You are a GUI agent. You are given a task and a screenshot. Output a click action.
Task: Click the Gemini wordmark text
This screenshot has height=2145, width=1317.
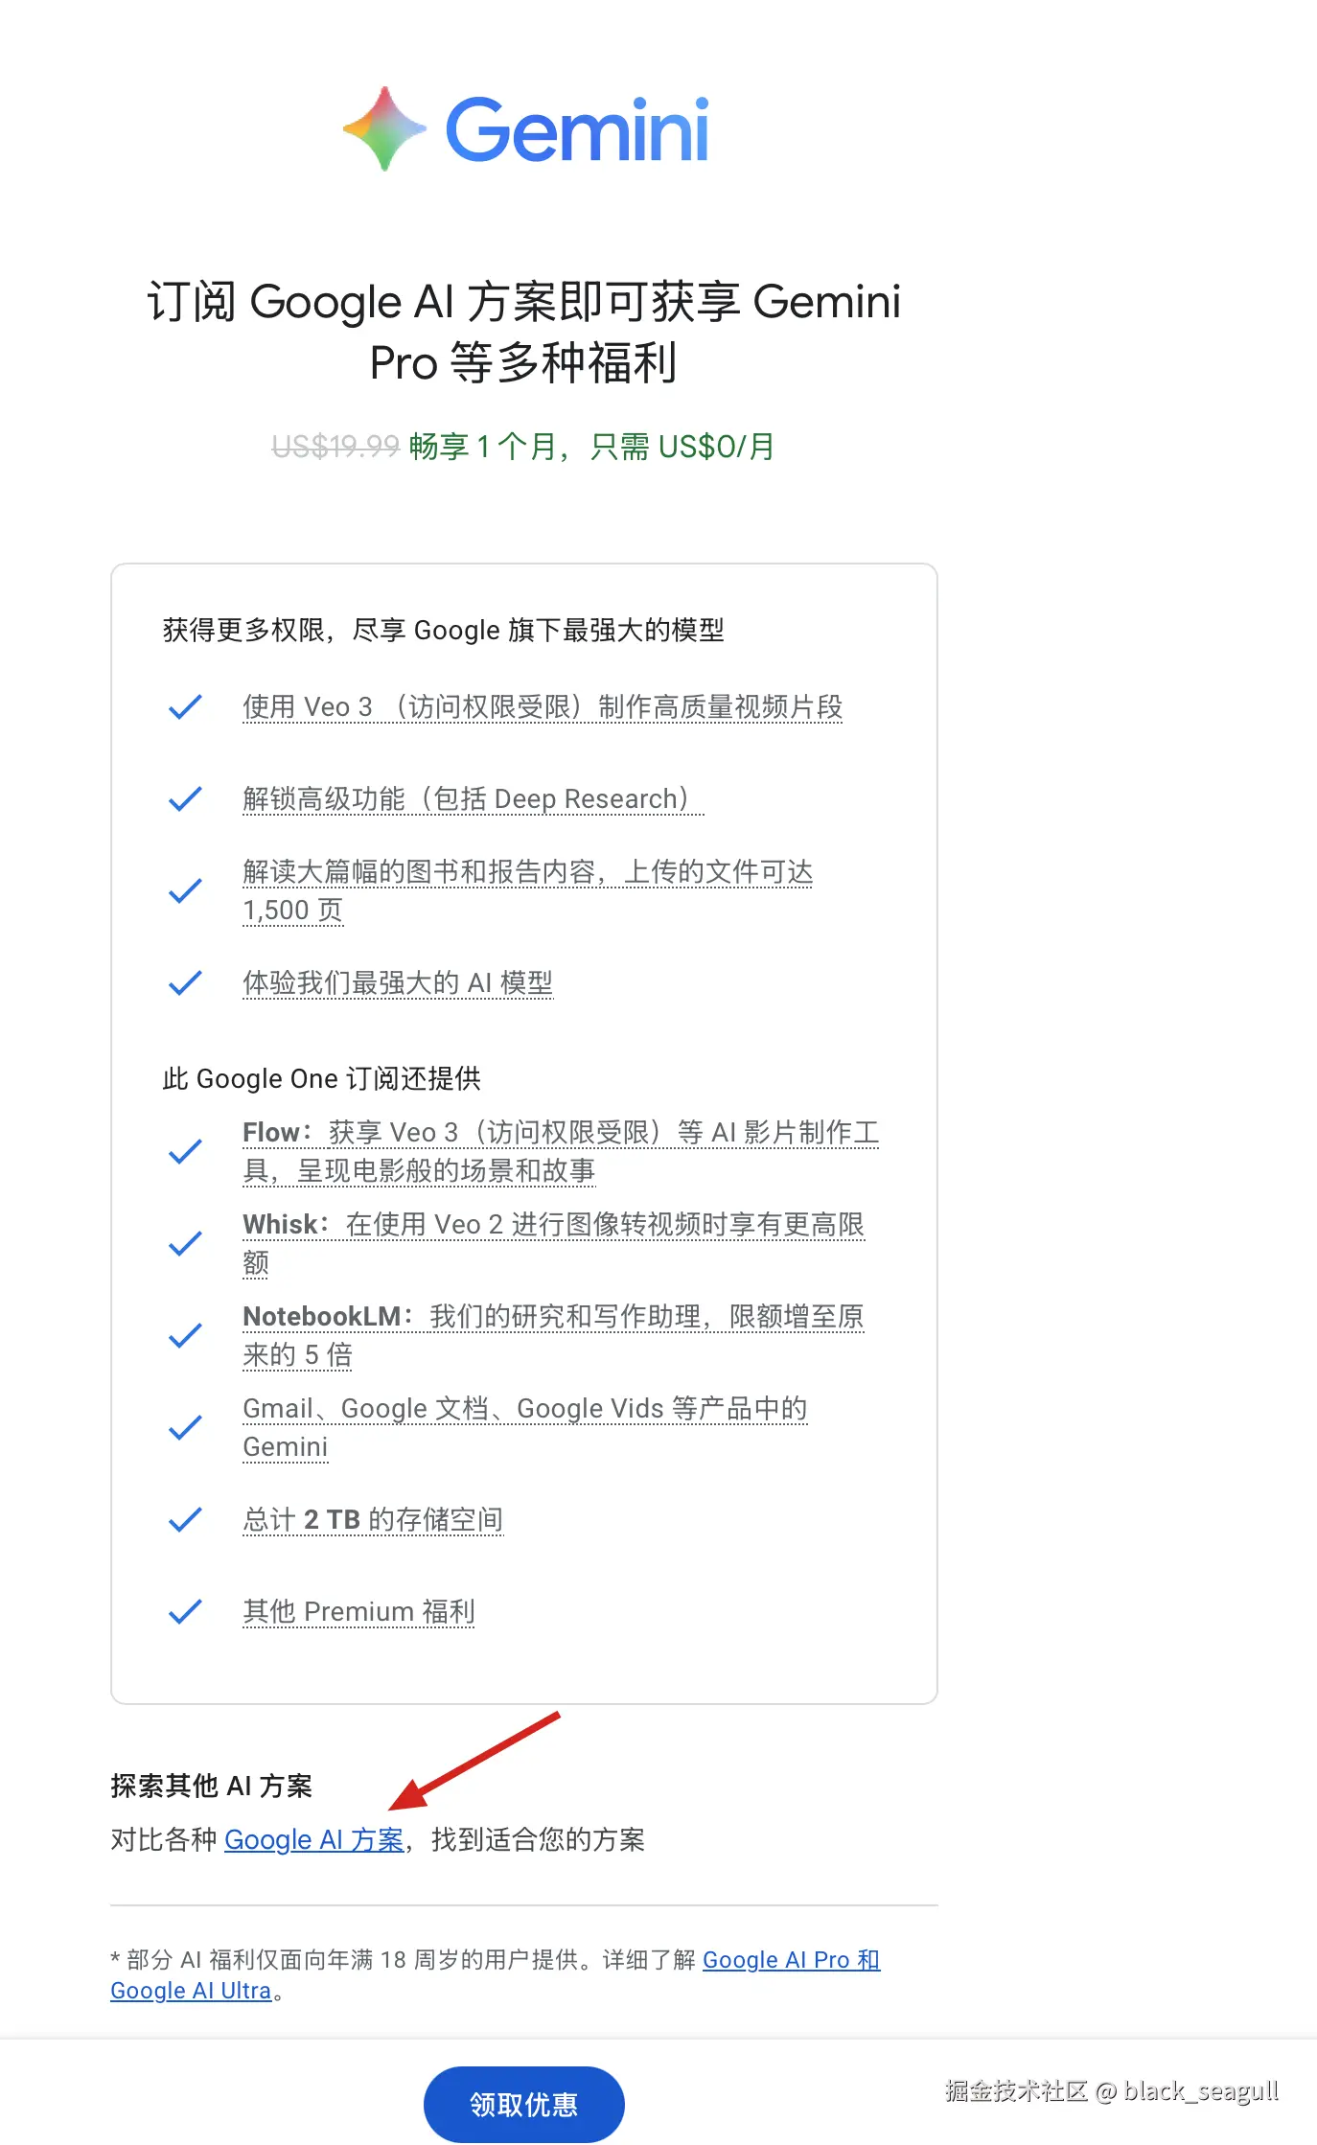[x=577, y=129]
